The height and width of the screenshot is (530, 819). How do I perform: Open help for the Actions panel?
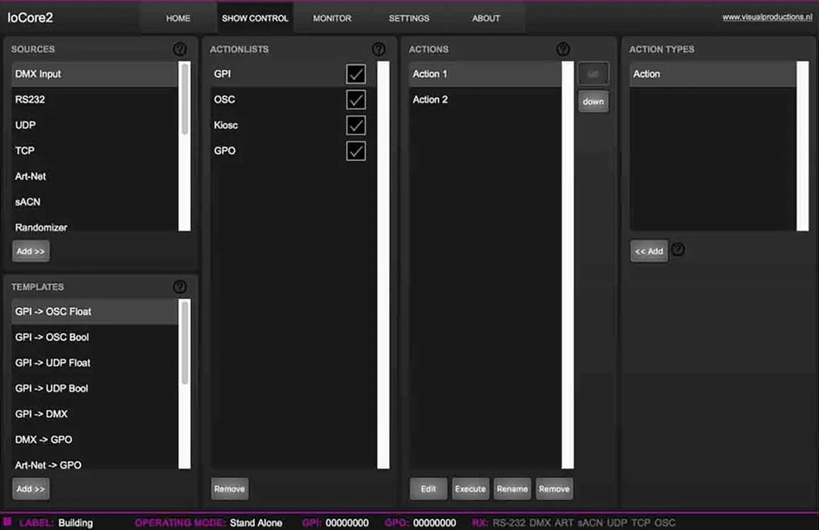coord(563,49)
